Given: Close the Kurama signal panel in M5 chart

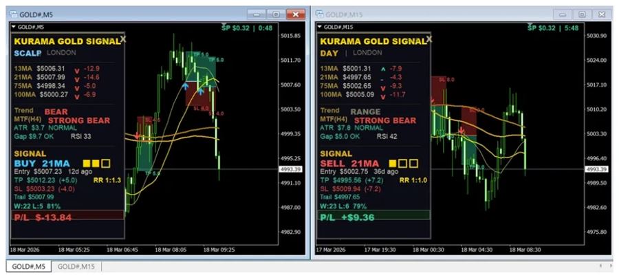Looking at the screenshot, I should pyautogui.click(x=123, y=39).
